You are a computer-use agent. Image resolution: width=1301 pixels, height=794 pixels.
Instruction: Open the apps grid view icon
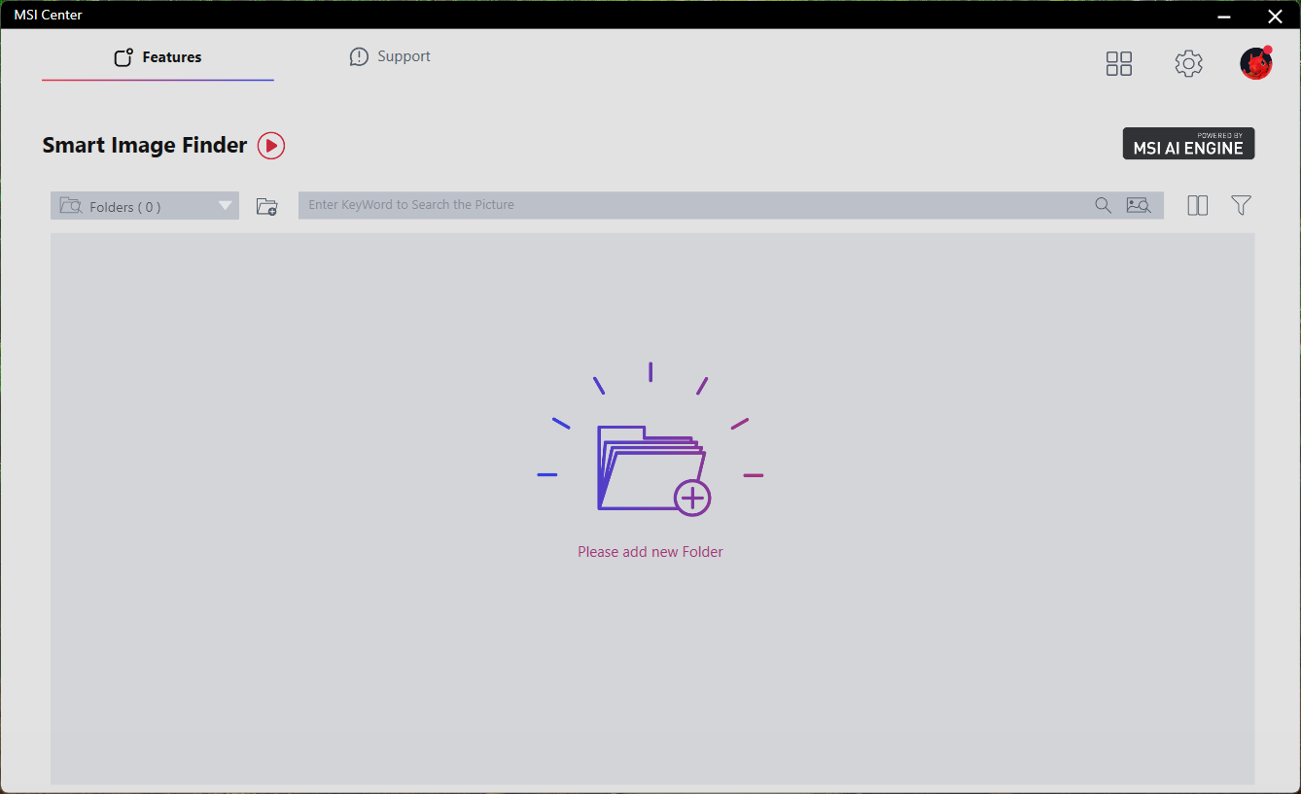1119,64
